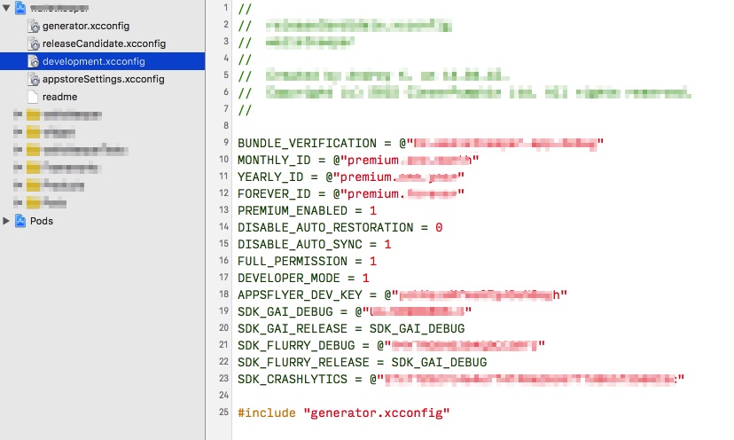Click the "generator.xcconfig" include string
Viewport: 734px width, 440px height.
(377, 412)
